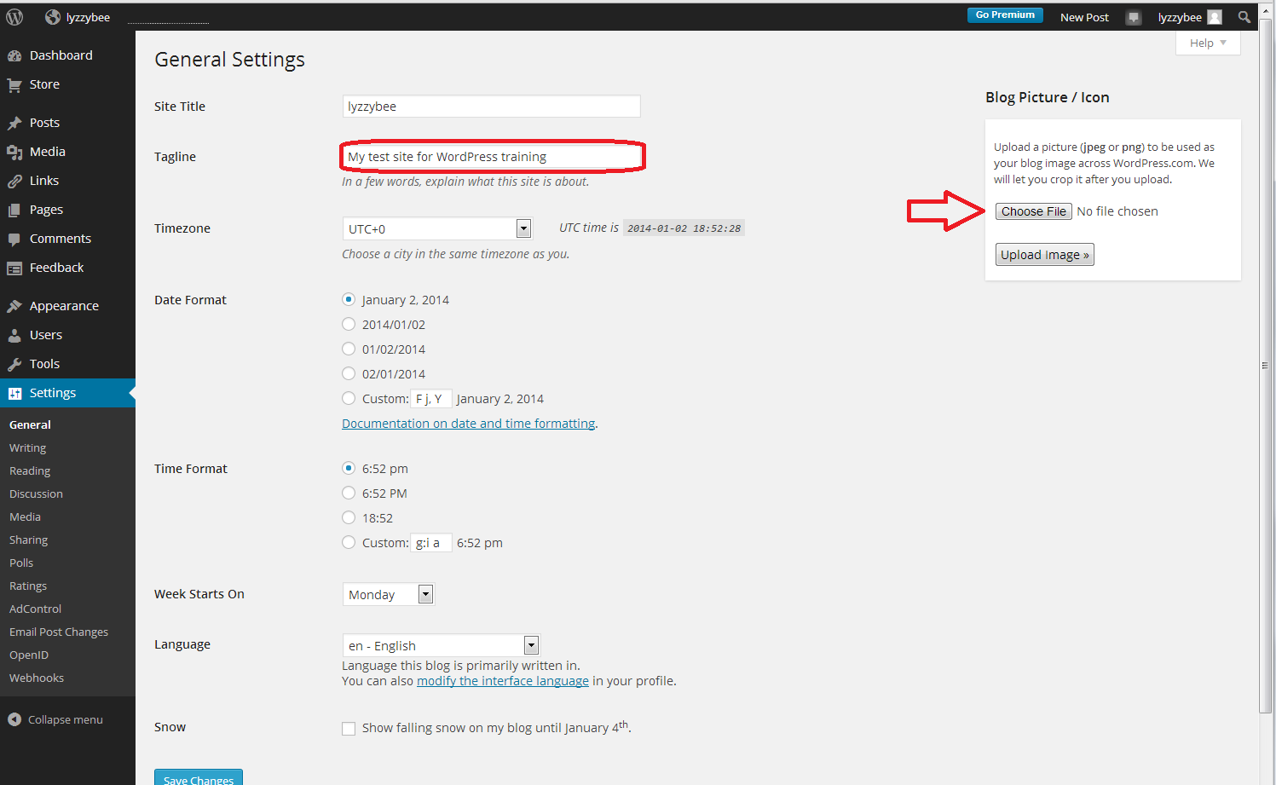Enable the falling snow checkbox
Viewport: 1276px width, 785px height.
pyautogui.click(x=349, y=728)
